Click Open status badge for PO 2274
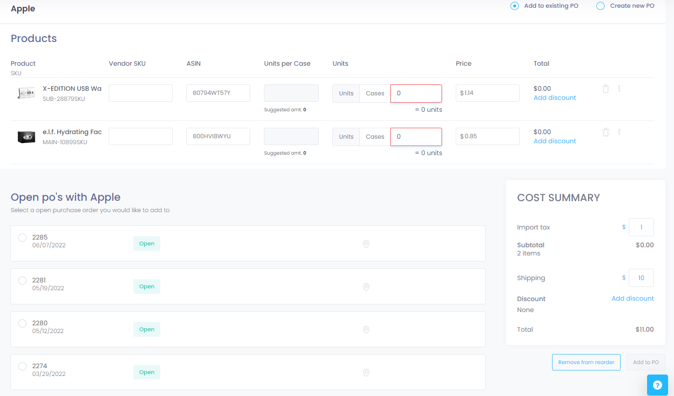Viewport: 674px width, 396px height. (x=147, y=372)
